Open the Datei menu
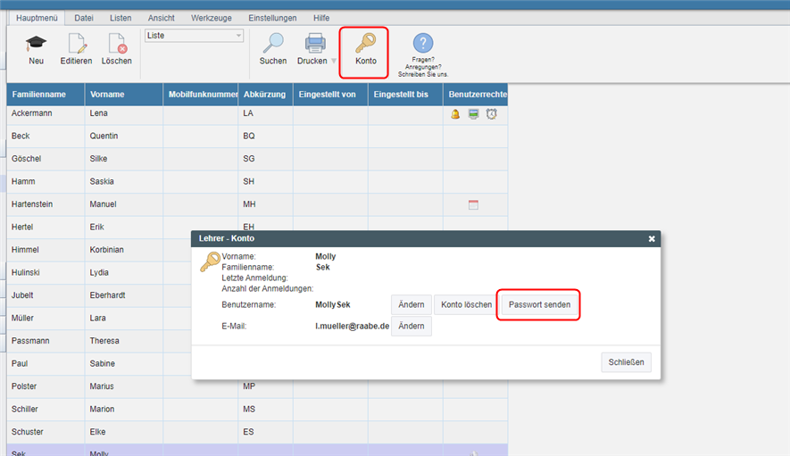This screenshot has width=790, height=456. click(x=84, y=18)
